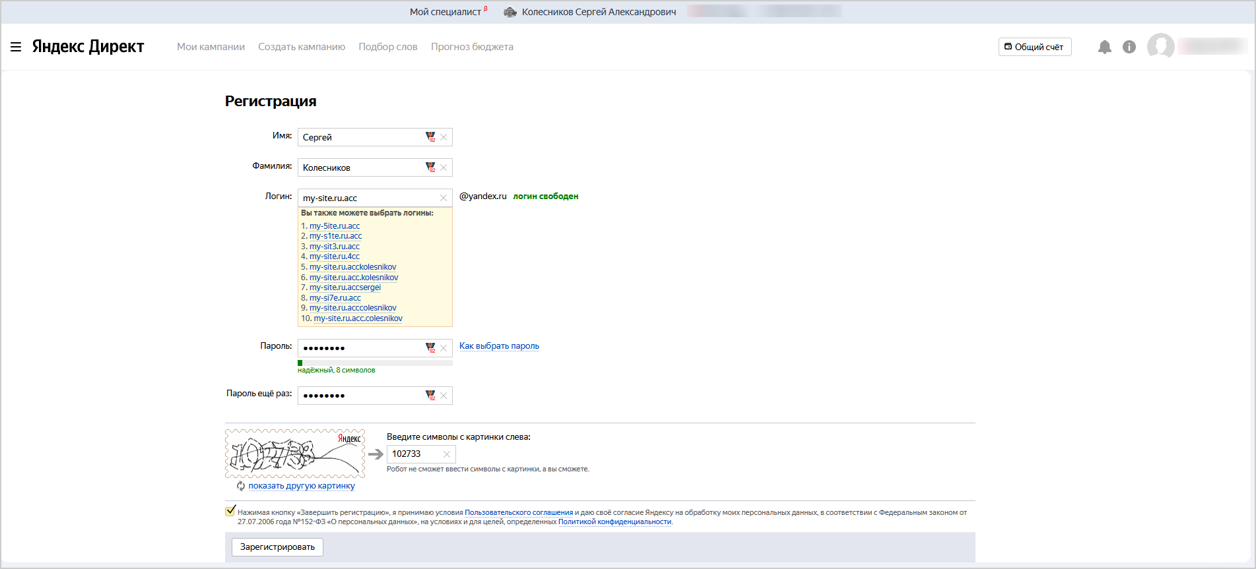Click the specialist car icon
This screenshot has height=569, width=1256.
coord(510,12)
